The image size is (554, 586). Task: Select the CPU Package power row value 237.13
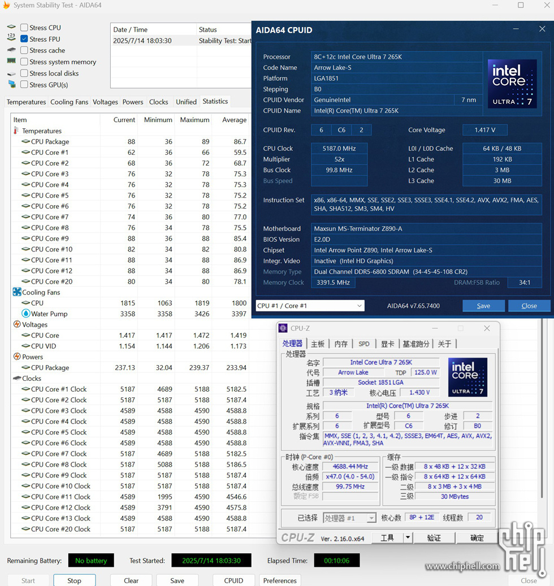click(125, 367)
